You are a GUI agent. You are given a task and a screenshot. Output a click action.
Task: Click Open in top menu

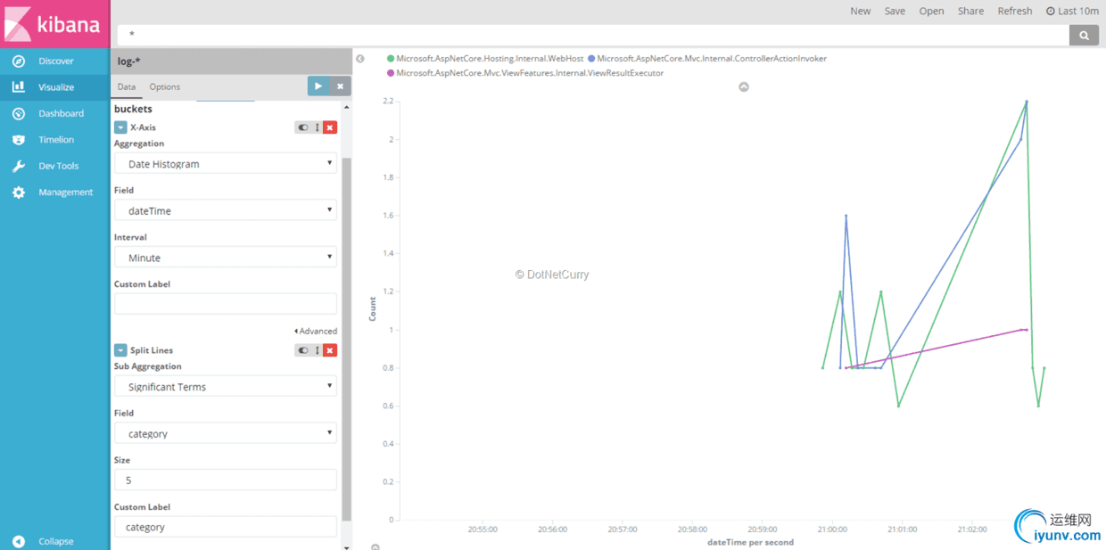931,11
